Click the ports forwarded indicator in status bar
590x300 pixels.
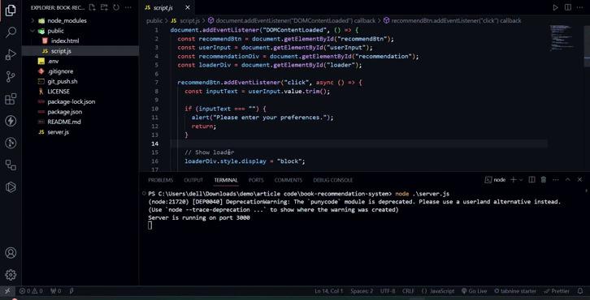coord(55,291)
